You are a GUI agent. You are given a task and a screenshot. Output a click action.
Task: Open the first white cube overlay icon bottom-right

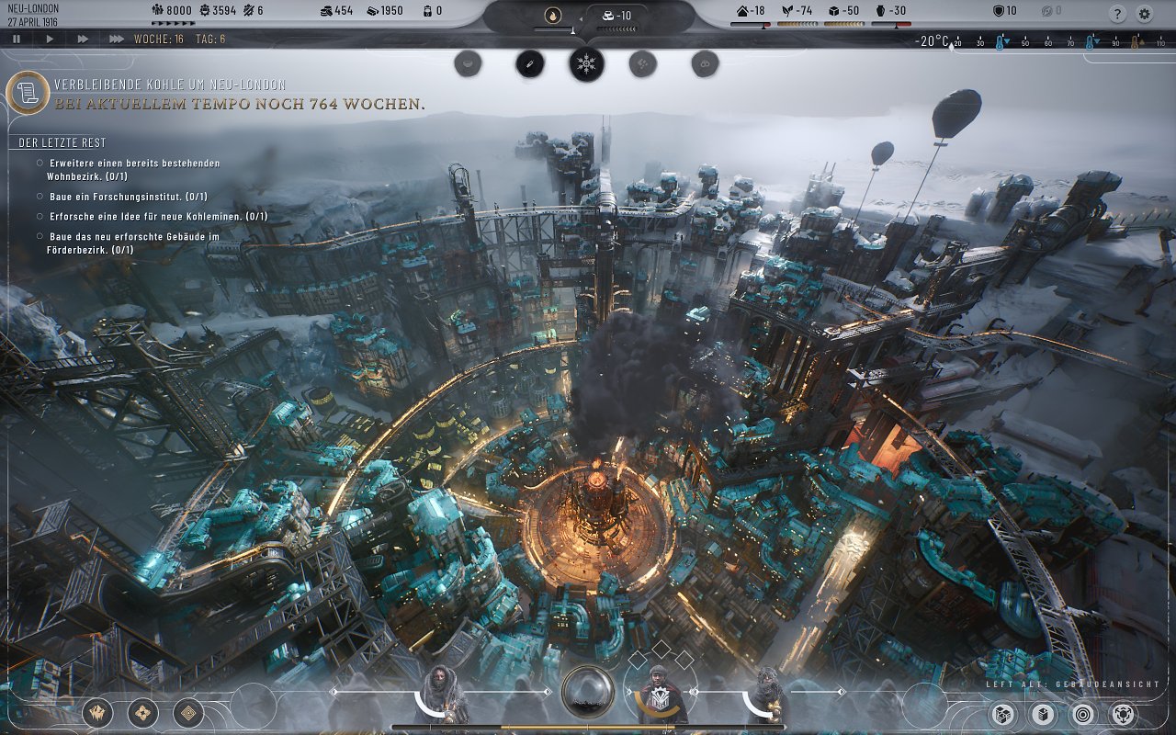[1001, 713]
